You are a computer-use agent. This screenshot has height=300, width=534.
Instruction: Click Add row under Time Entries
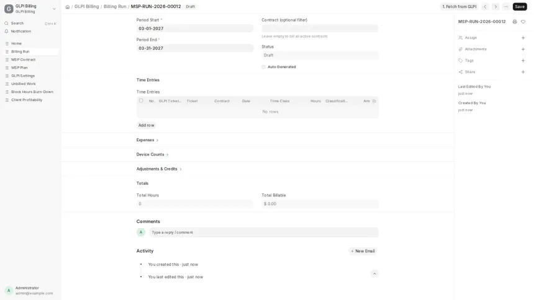(x=146, y=125)
